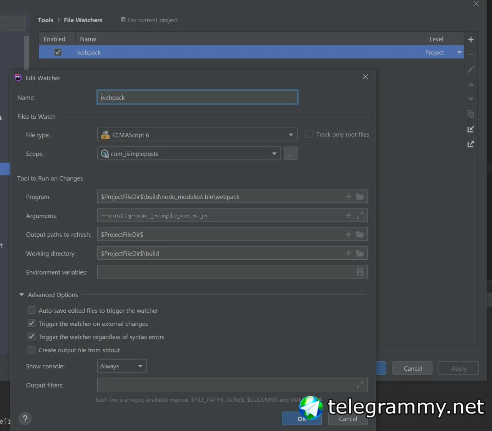Image resolution: width=492 pixels, height=431 pixels.
Task: Click the import watchers icon
Action: 471,129
